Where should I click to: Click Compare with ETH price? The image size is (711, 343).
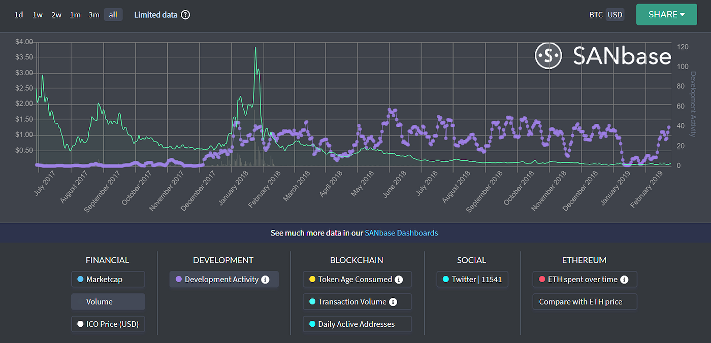coord(585,301)
